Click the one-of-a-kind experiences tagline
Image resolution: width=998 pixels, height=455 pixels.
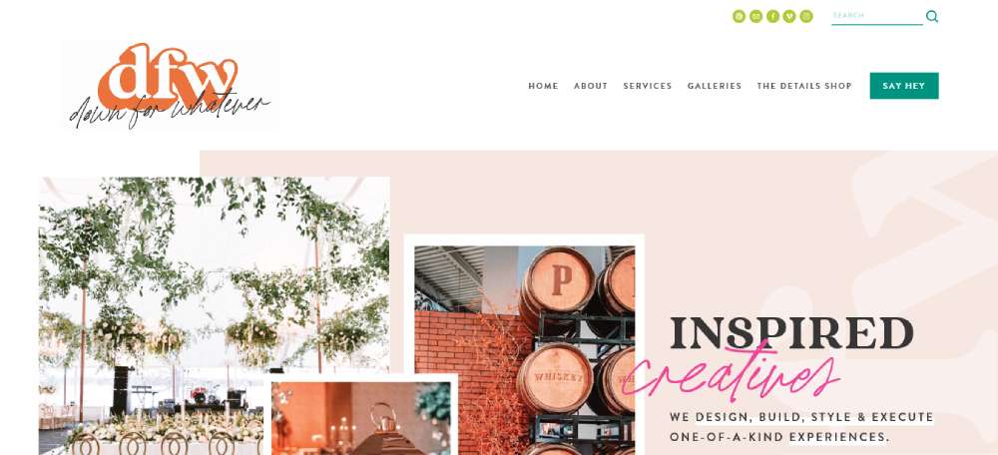801,427
